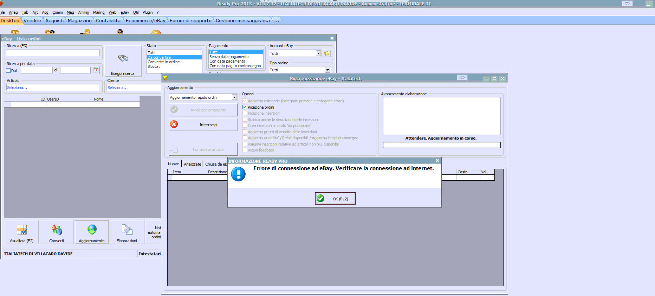Toggle the Ricezione ordini checkbox
This screenshot has width=655, height=296.
[x=245, y=107]
